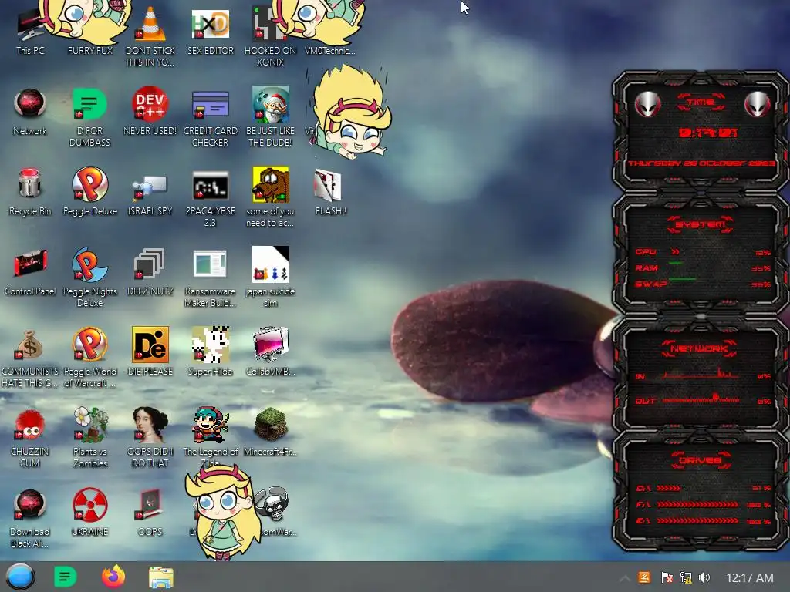Open the network status tray icon

click(x=686, y=577)
